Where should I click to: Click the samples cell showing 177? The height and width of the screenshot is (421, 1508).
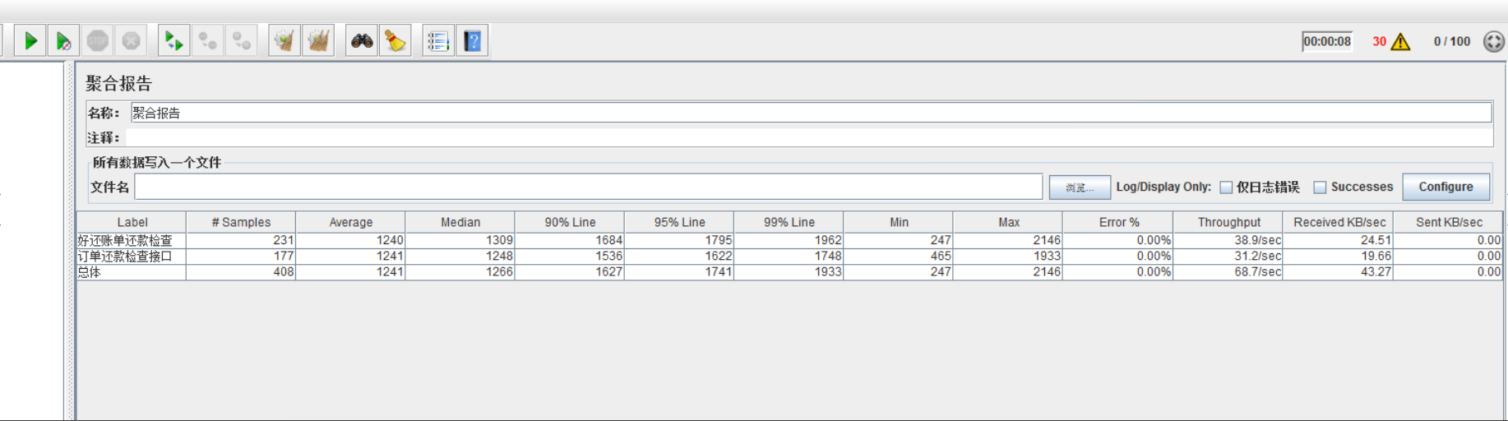coord(241,256)
